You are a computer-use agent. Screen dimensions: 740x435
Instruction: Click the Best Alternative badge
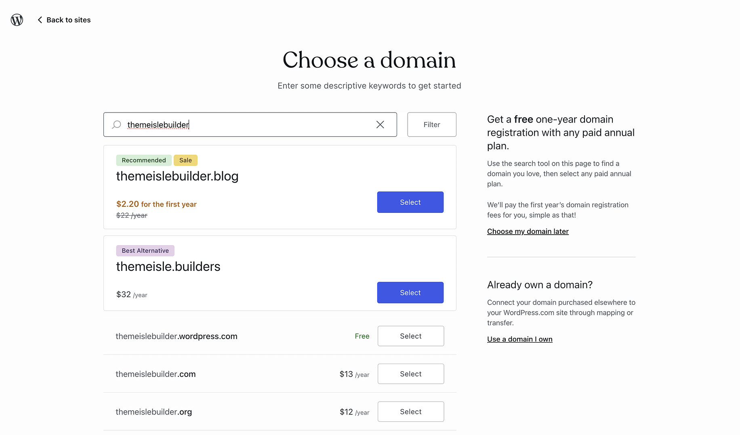[145, 250]
